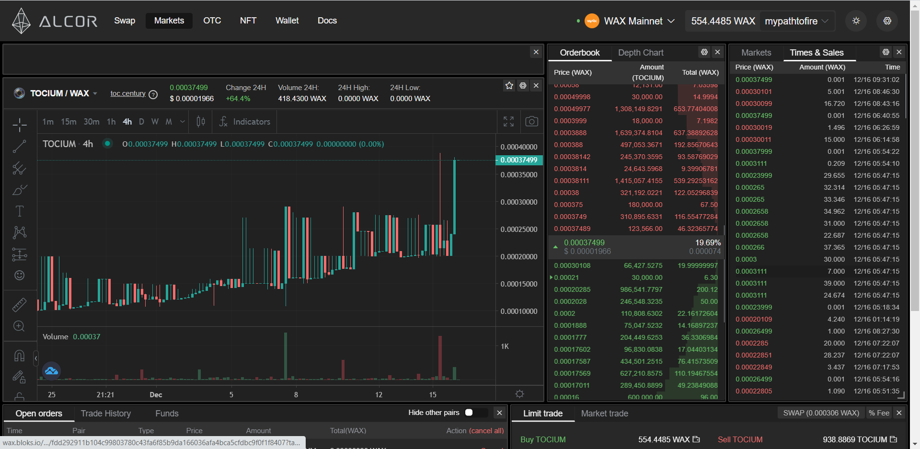Open Indicators menu on chart

(245, 122)
